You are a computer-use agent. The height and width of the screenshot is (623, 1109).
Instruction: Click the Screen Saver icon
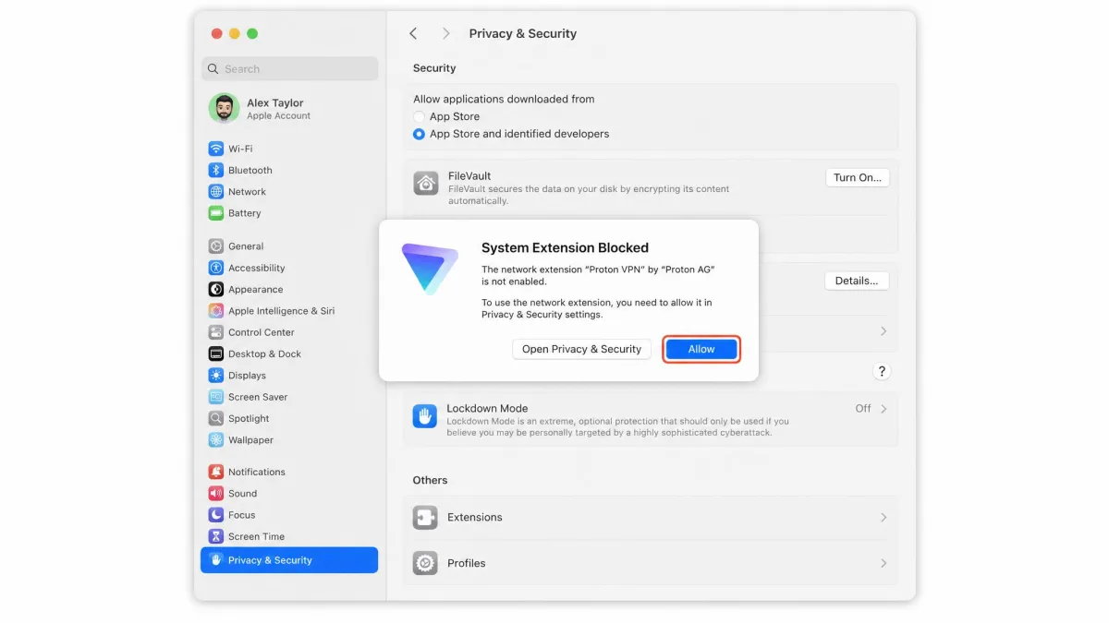pyautogui.click(x=215, y=397)
